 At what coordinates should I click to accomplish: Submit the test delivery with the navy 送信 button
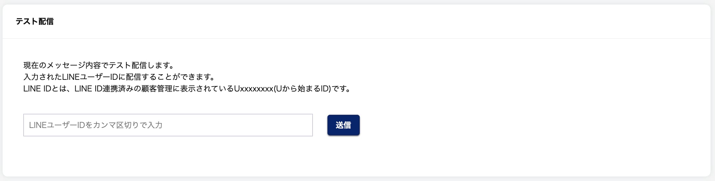(343, 125)
